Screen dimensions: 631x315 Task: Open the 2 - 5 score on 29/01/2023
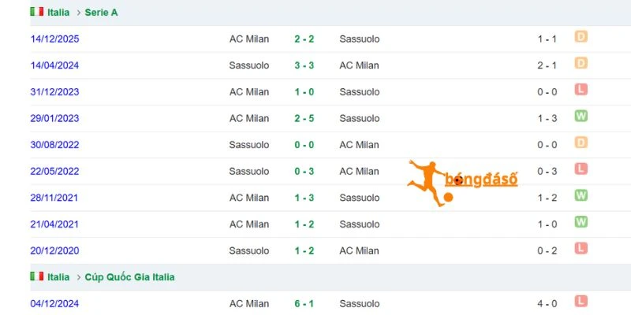(304, 119)
